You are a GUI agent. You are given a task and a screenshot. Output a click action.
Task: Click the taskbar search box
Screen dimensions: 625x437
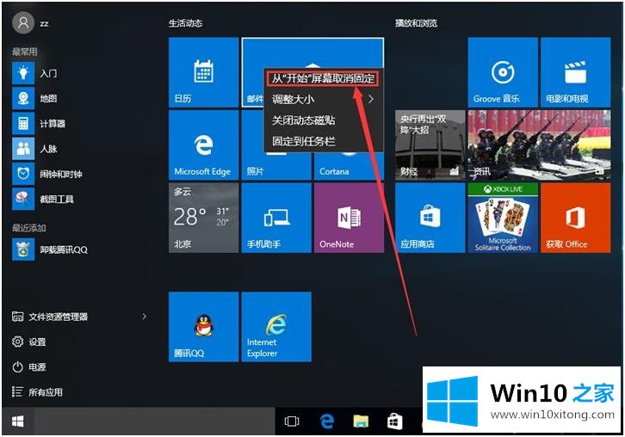154,421
